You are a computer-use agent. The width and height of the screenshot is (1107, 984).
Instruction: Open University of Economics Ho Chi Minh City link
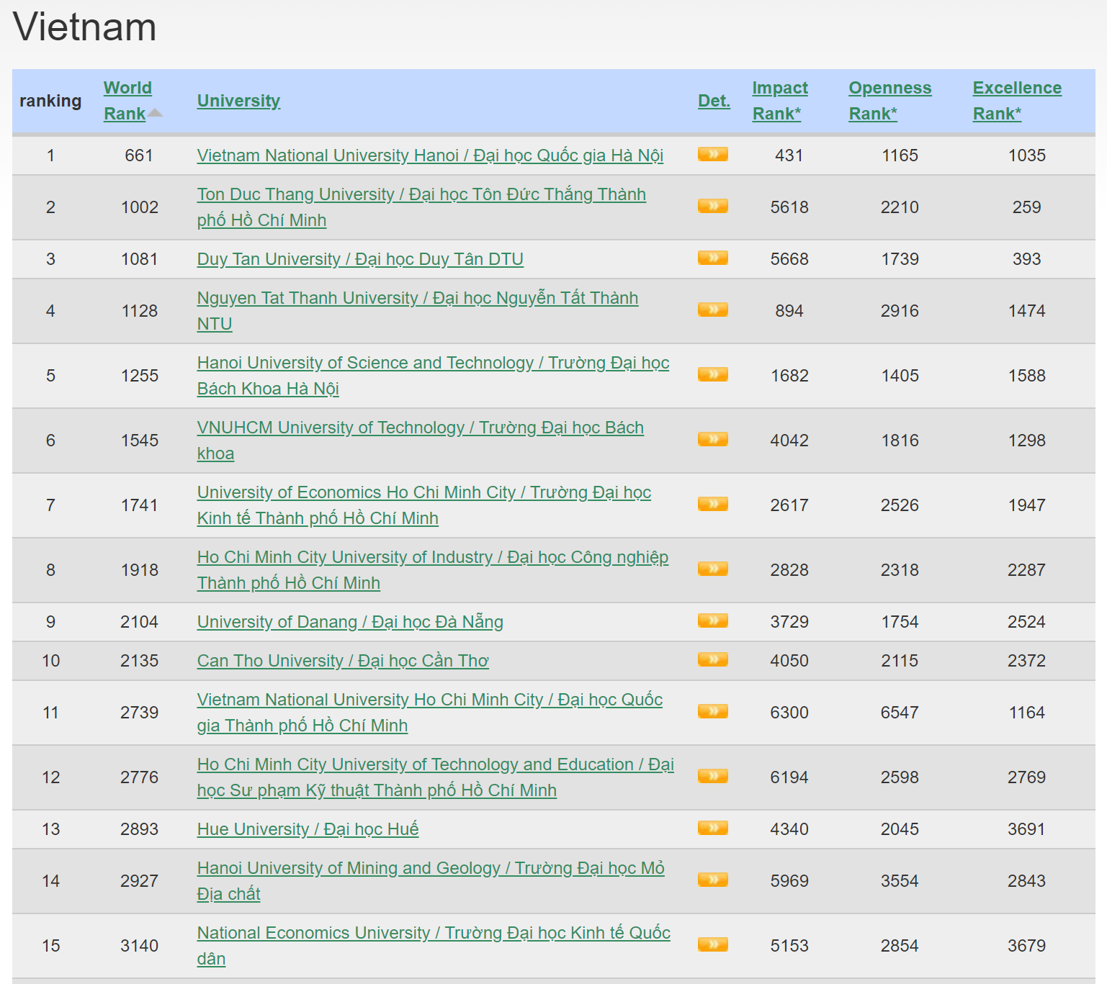423,492
